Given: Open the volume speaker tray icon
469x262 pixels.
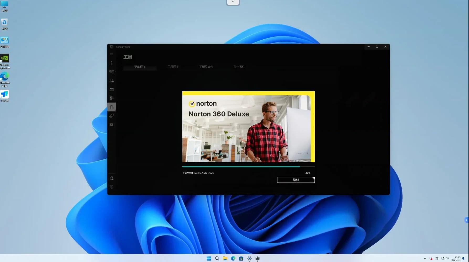Looking at the screenshot, I should pyautogui.click(x=447, y=258).
